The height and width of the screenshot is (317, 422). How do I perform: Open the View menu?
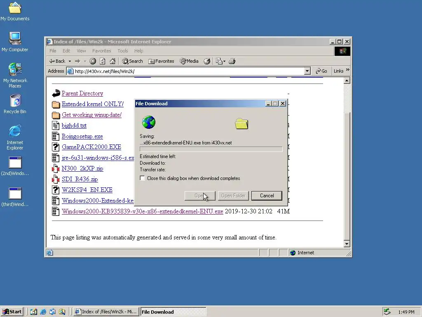coord(81,51)
